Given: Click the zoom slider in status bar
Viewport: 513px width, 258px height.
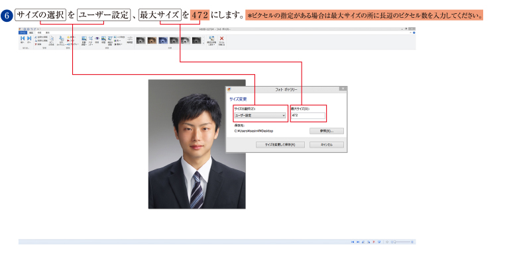Looking at the screenshot, I should [403, 242].
